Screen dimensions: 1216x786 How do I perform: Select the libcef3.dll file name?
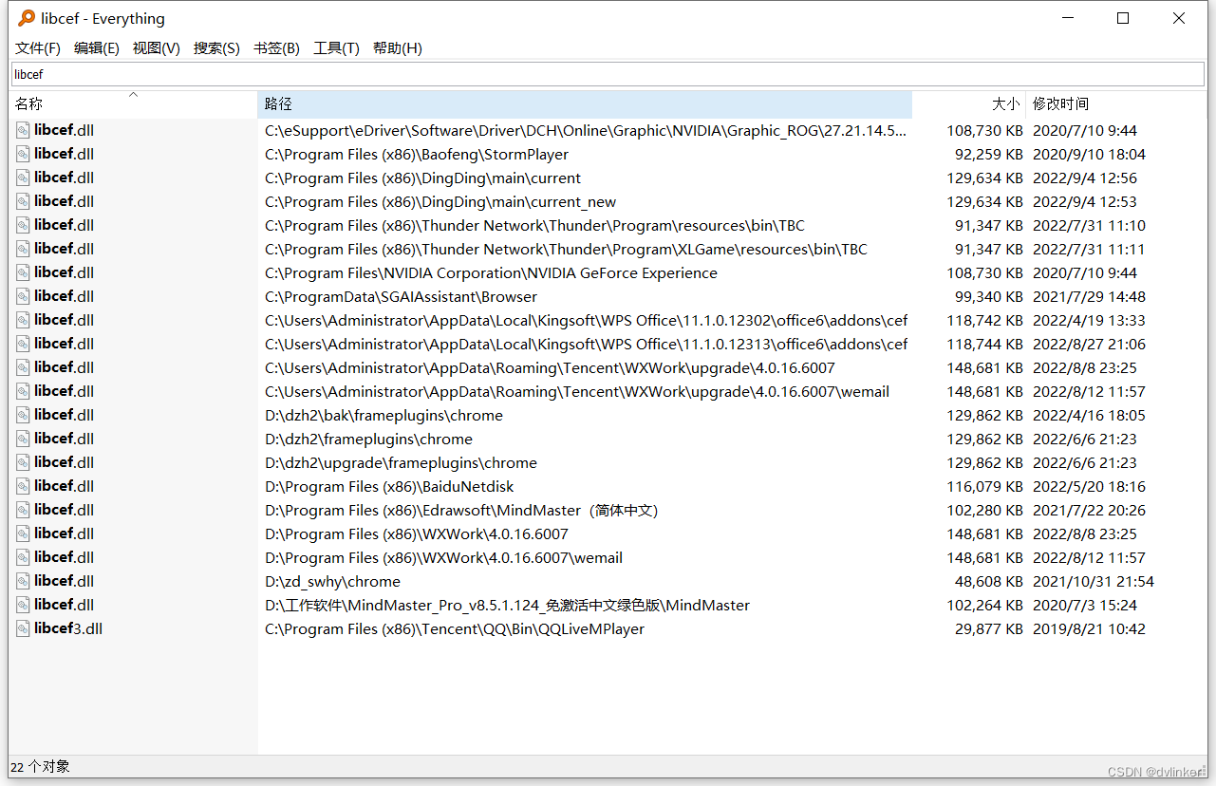click(68, 628)
